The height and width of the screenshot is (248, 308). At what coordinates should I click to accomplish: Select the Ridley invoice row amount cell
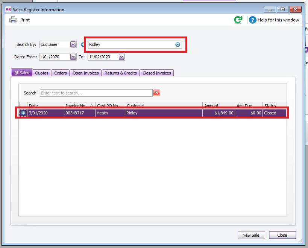point(218,113)
